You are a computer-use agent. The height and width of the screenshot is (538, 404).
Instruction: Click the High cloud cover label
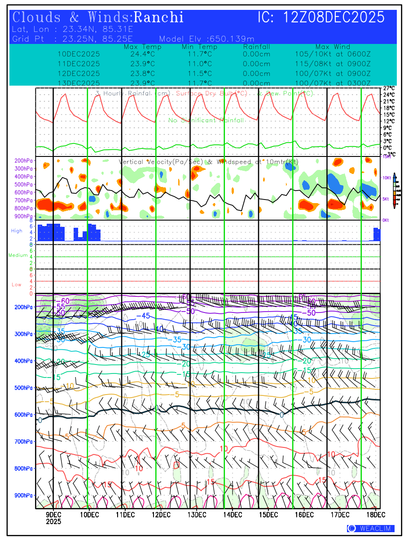click(17, 231)
